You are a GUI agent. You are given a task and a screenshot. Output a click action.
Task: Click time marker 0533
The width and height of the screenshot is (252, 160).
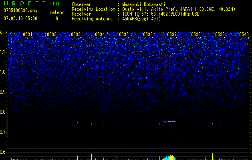pos(76,34)
